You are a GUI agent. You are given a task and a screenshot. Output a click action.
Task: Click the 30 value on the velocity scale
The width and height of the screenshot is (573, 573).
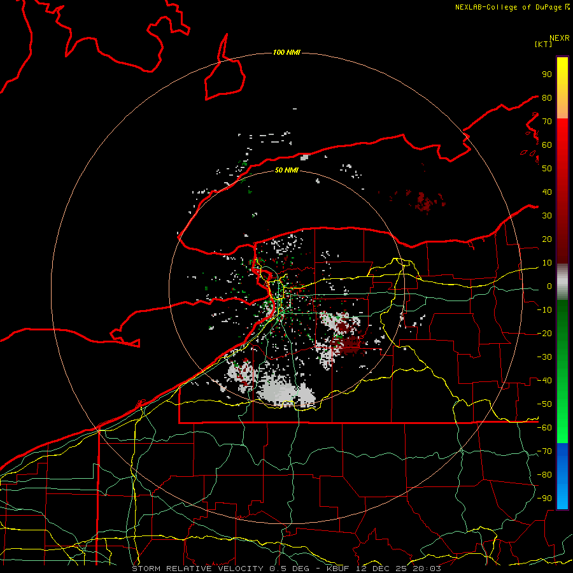coord(547,216)
